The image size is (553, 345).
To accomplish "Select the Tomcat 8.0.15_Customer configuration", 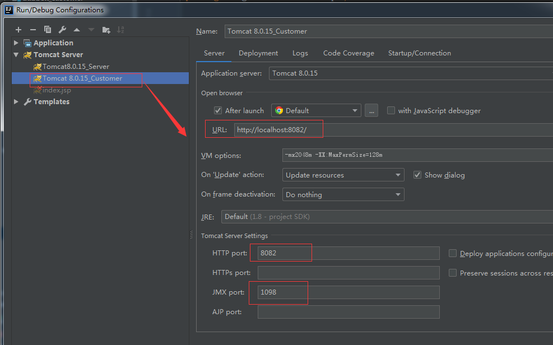I will point(100,78).
